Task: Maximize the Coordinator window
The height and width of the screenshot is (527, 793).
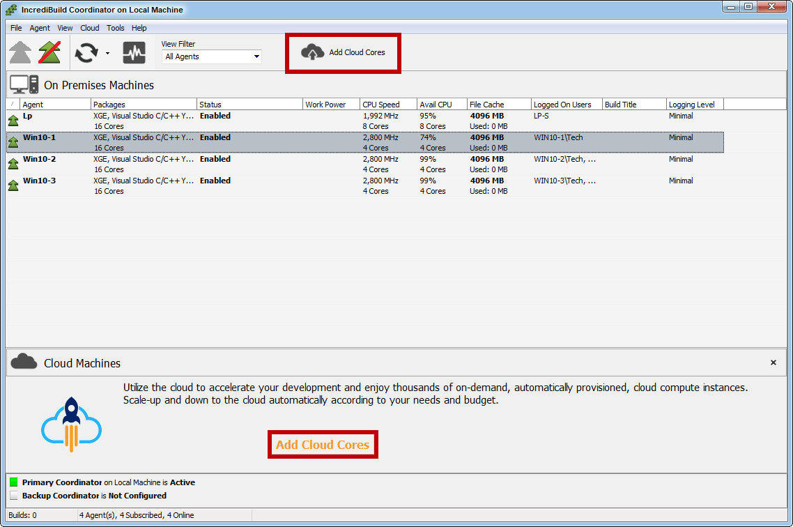Action: (x=748, y=7)
